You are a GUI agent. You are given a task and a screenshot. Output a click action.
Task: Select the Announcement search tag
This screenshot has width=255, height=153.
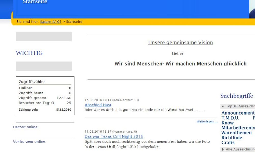point(238,113)
